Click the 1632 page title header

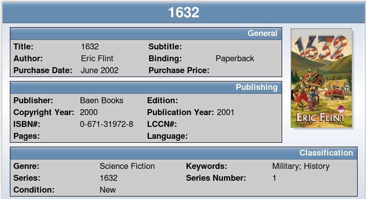[x=183, y=12]
